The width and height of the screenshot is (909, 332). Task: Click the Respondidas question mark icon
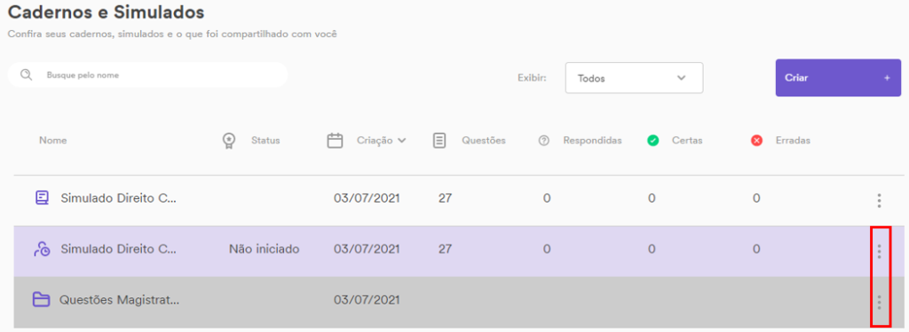544,141
